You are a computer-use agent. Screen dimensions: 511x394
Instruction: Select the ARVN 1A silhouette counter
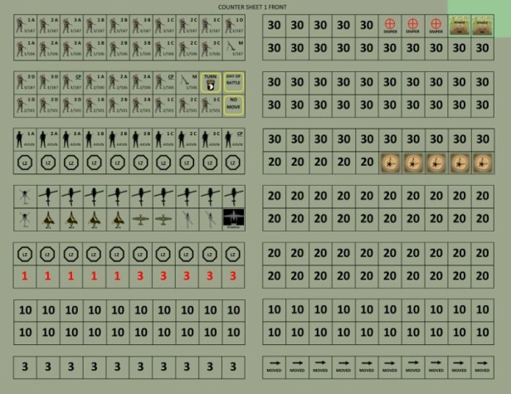pyautogui.click(x=26, y=139)
